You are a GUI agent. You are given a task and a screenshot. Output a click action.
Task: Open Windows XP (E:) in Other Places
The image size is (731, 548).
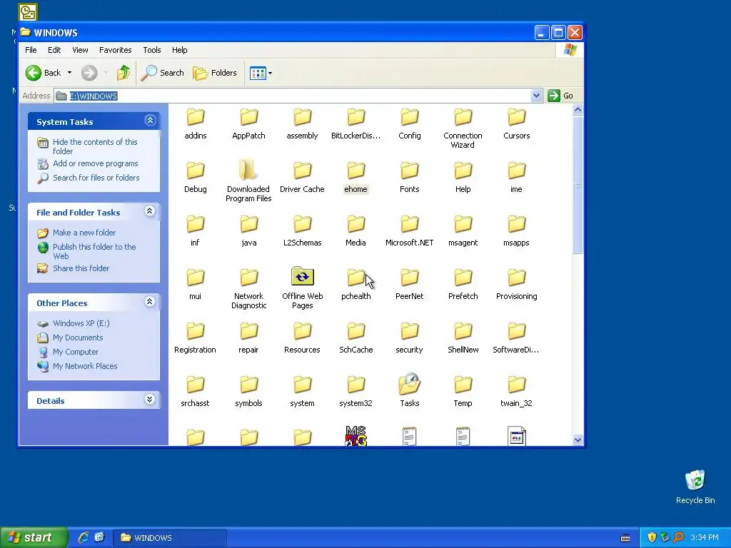click(81, 323)
